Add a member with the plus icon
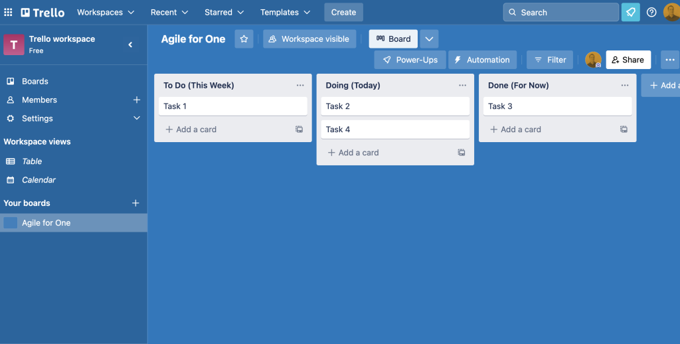680x344 pixels. click(137, 100)
